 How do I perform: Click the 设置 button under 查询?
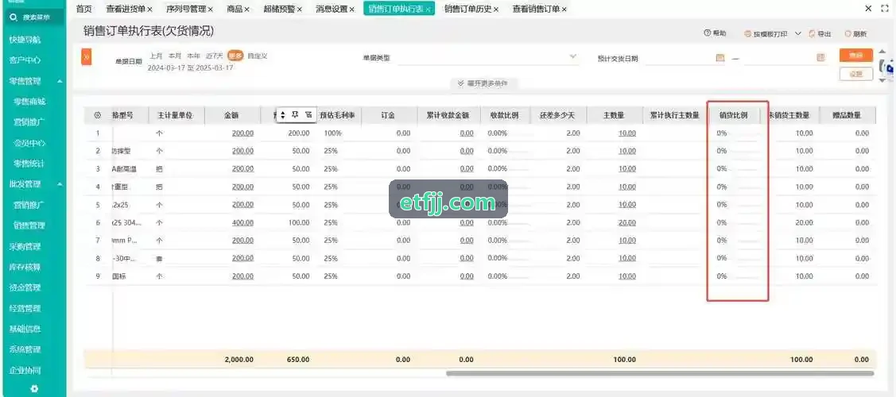point(856,74)
